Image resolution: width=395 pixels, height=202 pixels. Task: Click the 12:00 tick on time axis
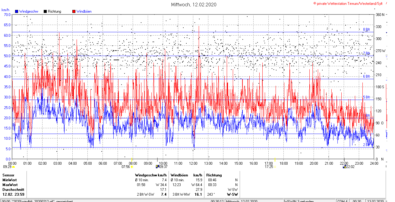click(x=193, y=163)
